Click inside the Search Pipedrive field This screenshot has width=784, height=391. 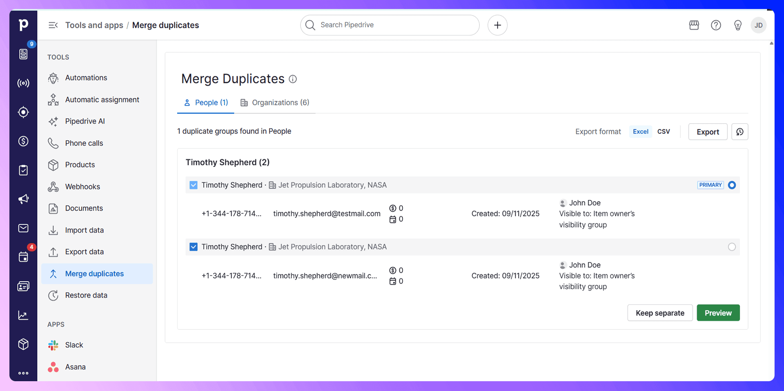point(390,25)
